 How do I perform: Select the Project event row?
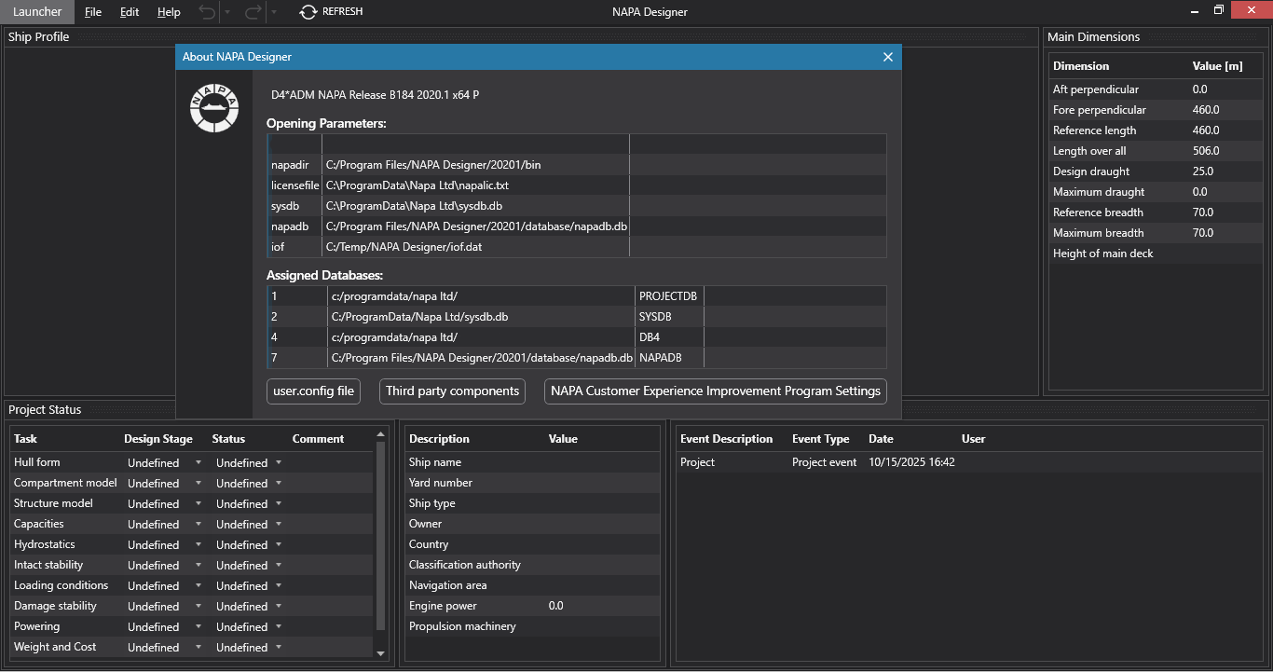click(x=969, y=462)
